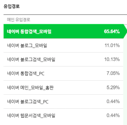The height and width of the screenshot is (125, 127).
Task: Click the 65.64% value in green row
Action: click(112, 31)
